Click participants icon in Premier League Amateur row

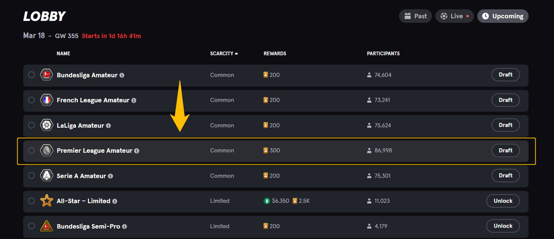(x=369, y=150)
